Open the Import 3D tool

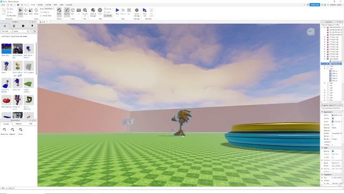tap(85, 12)
